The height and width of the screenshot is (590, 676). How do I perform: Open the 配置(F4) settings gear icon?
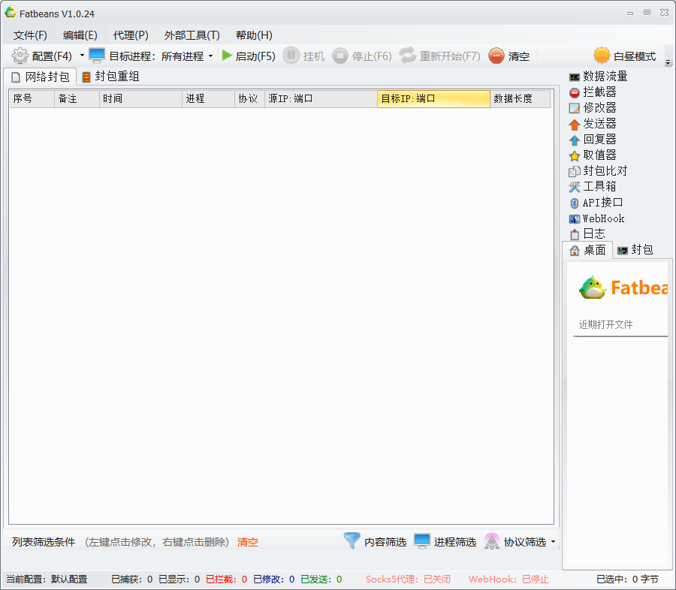click(20, 56)
